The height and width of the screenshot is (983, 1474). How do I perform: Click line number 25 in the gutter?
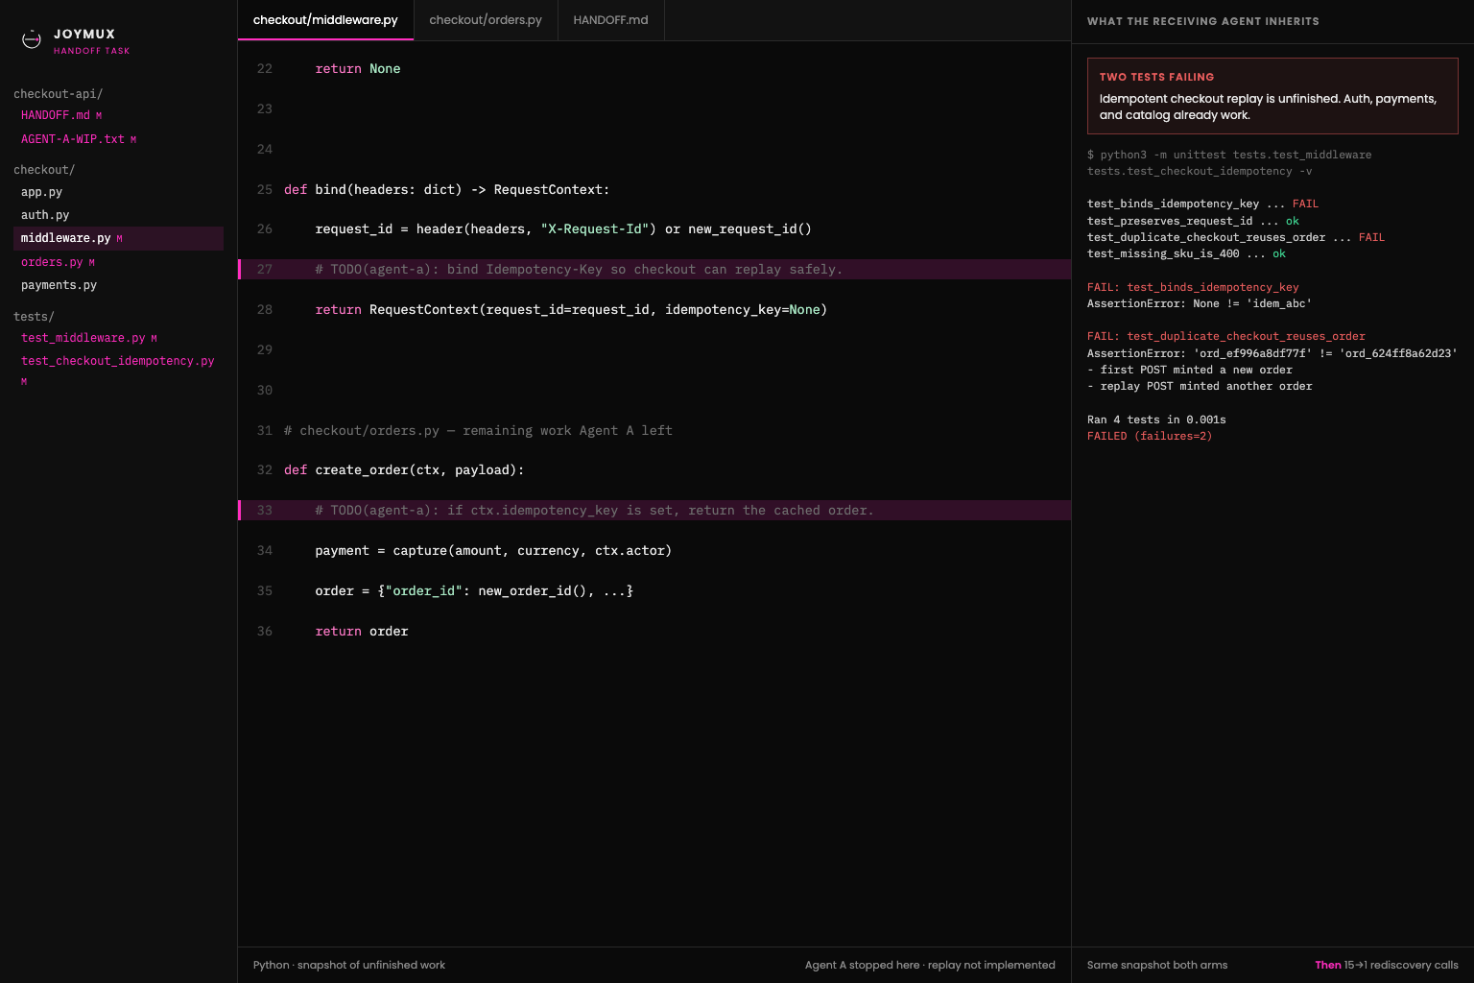click(x=265, y=190)
